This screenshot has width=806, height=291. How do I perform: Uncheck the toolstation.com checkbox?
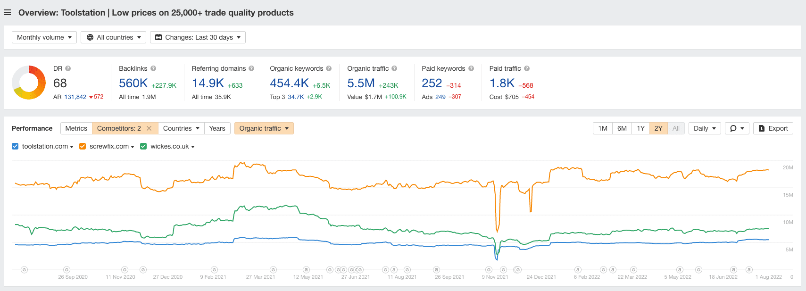tap(15, 146)
